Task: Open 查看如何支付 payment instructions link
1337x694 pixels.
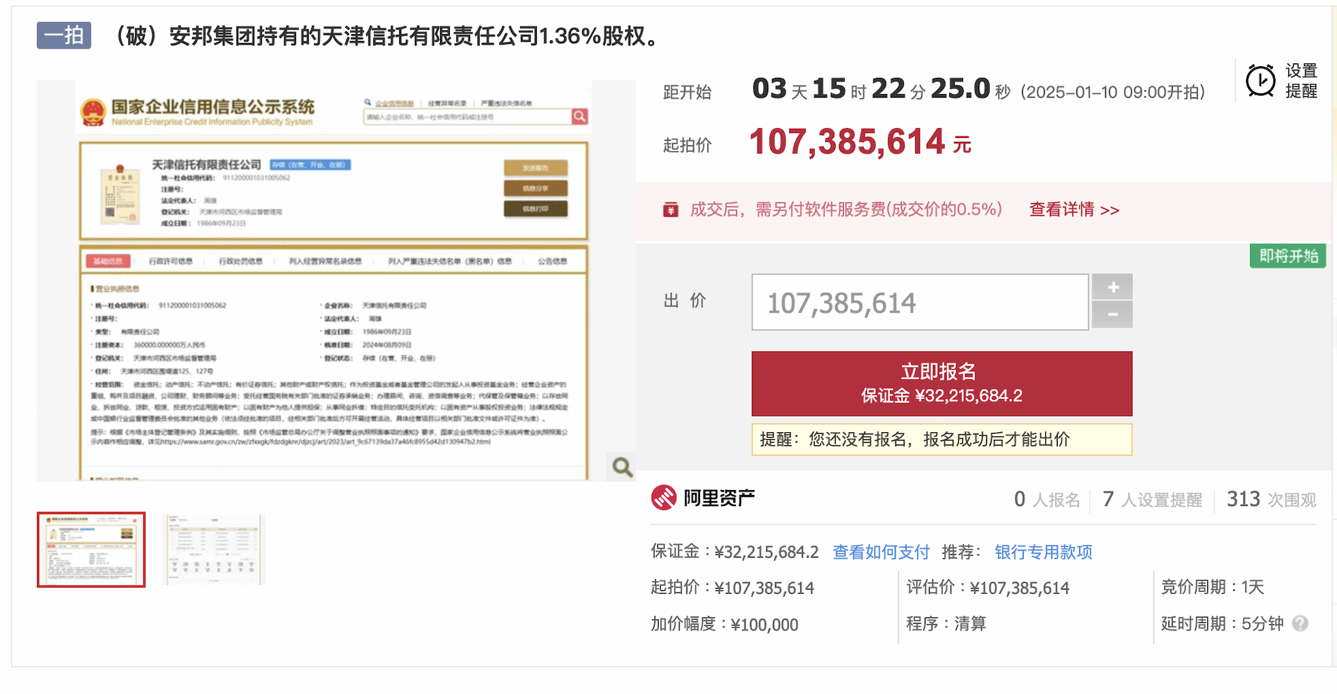Action: tap(881, 552)
